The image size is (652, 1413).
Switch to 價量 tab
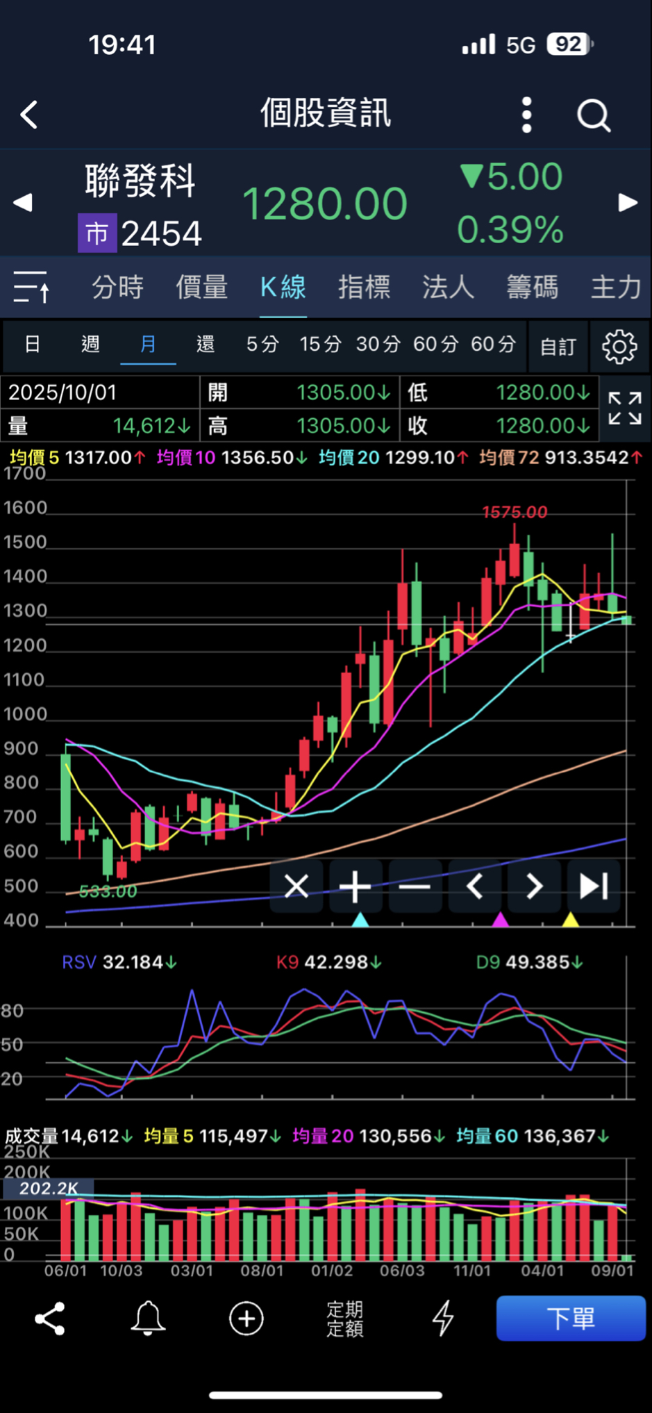[x=202, y=287]
